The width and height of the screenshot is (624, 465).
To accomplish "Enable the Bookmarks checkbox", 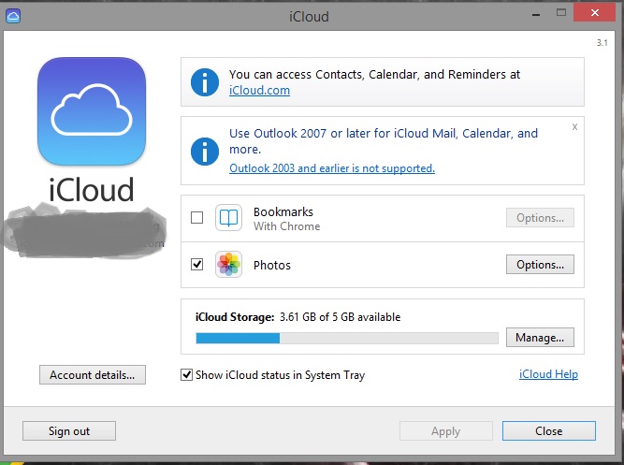I will pos(197,218).
